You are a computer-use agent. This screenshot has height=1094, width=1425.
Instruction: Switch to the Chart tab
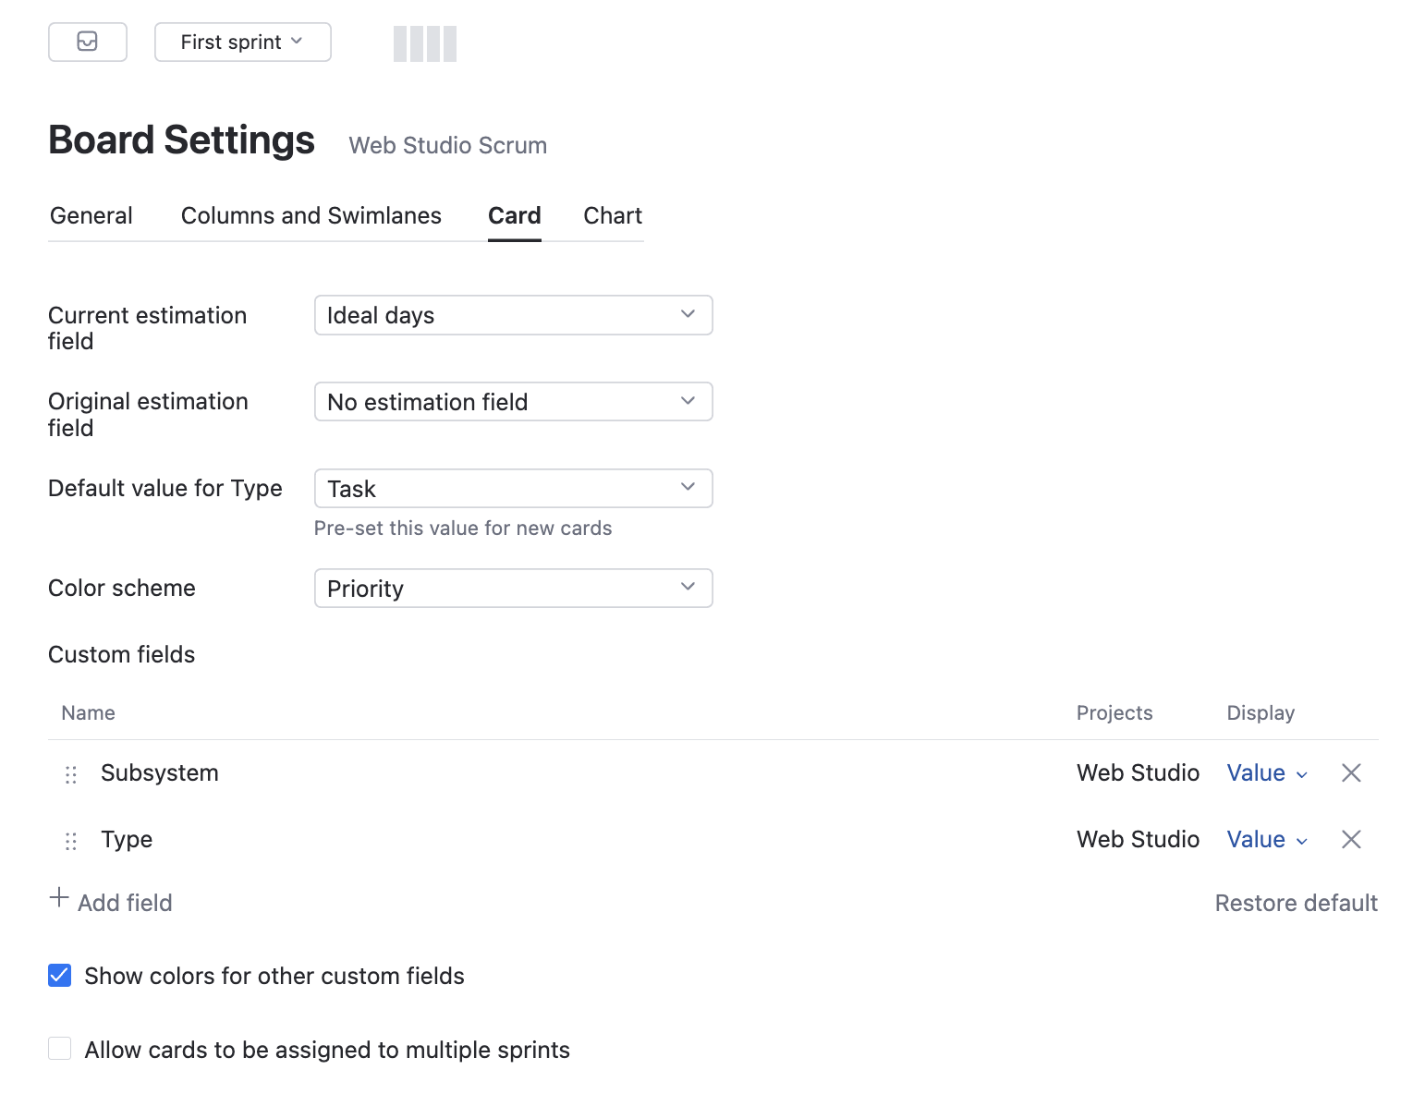click(x=612, y=215)
